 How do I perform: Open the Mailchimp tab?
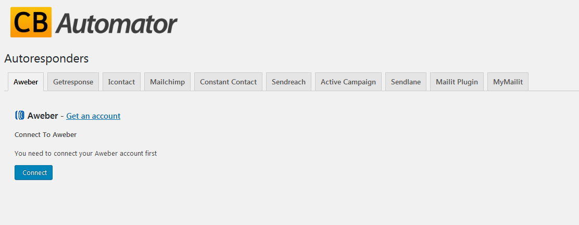click(167, 82)
